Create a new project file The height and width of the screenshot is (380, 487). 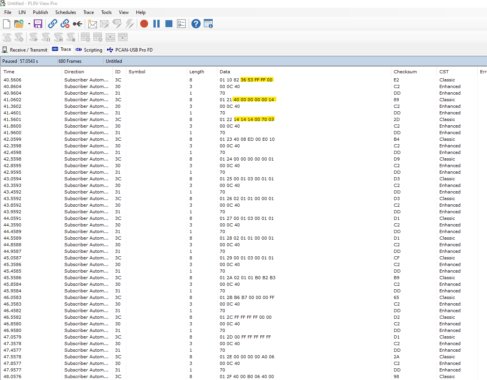[x=6, y=24]
